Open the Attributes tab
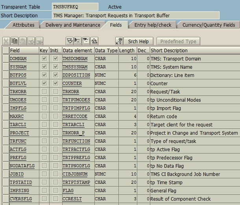 tap(24, 25)
